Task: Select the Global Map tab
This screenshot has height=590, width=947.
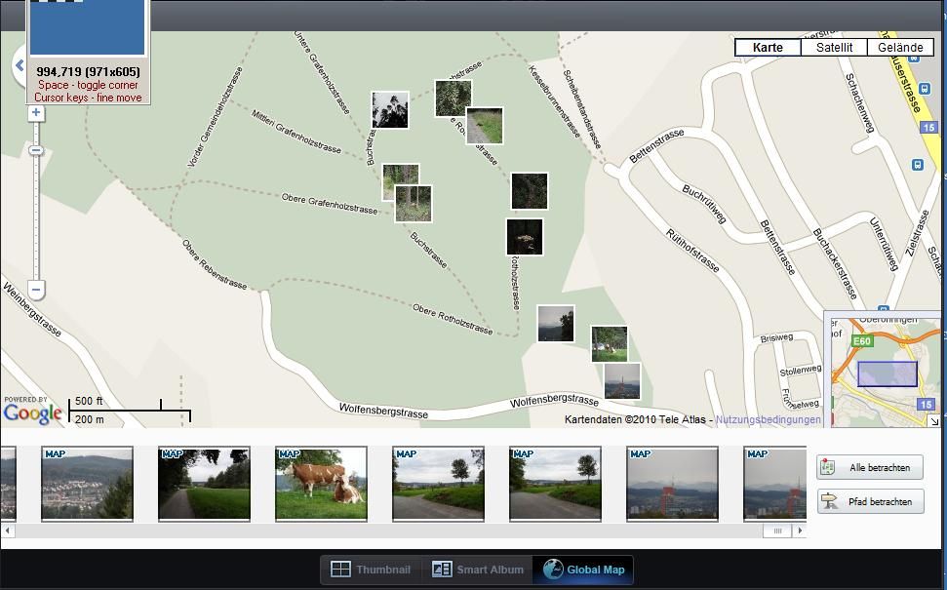Action: [583, 570]
